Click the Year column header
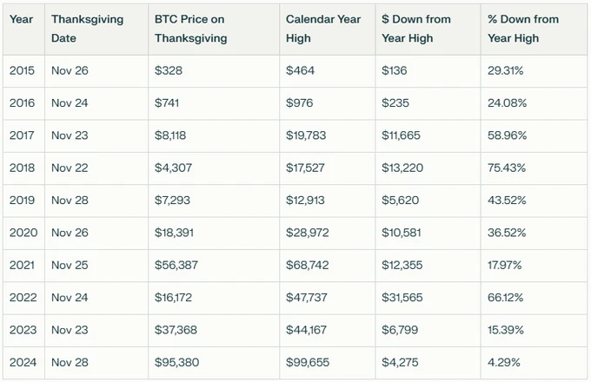 (22, 19)
